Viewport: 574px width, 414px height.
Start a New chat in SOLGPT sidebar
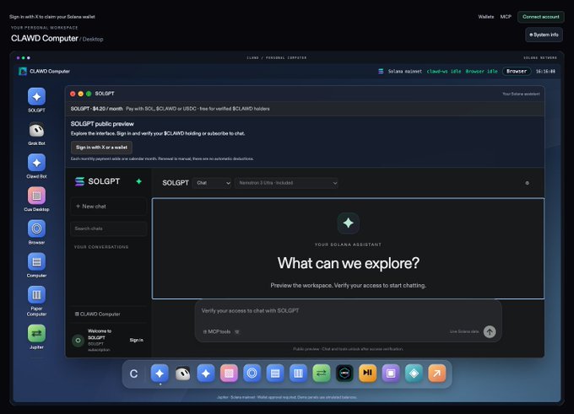(x=108, y=207)
